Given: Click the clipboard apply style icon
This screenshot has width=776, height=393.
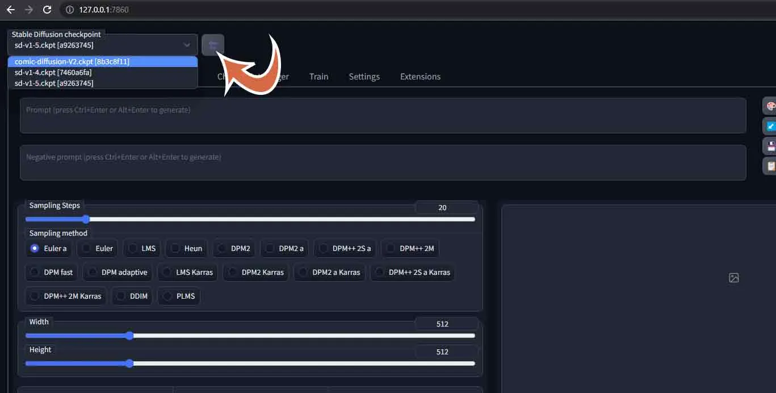Looking at the screenshot, I should click(770, 166).
